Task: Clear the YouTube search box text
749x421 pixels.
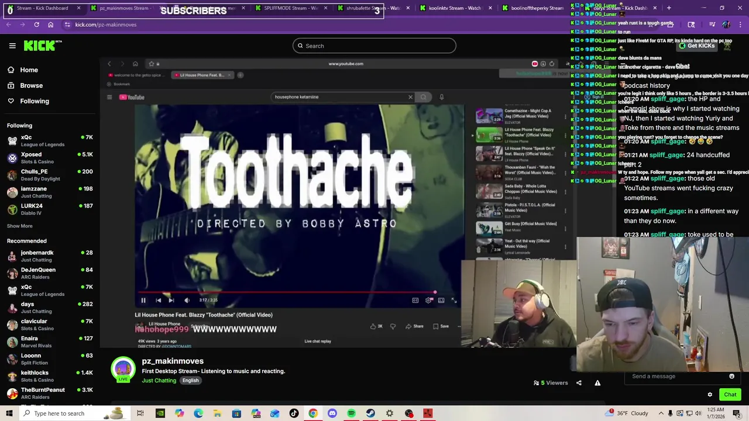Action: pyautogui.click(x=410, y=97)
